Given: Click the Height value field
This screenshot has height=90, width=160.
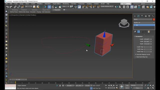Looking at the screenshot, I should (x=147, y=44).
